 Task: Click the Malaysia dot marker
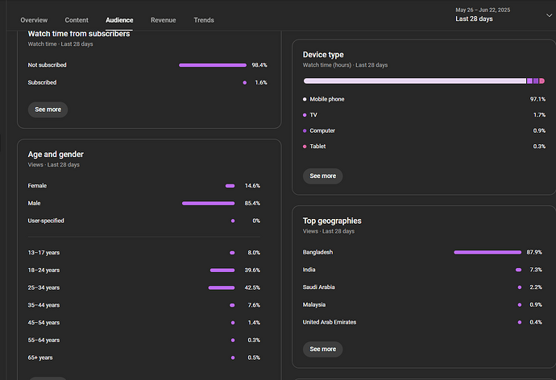520,305
